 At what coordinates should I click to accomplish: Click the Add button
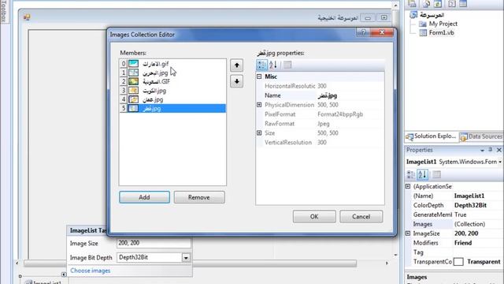pos(144,197)
